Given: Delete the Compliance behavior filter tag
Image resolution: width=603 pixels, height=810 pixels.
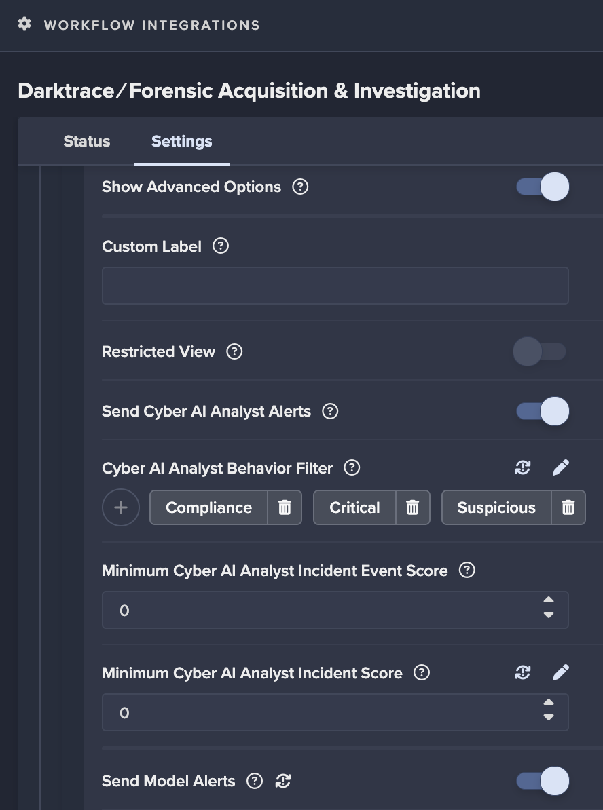Looking at the screenshot, I should coord(285,507).
